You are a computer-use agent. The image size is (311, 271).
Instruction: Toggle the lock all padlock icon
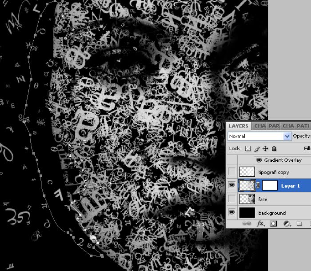274,148
